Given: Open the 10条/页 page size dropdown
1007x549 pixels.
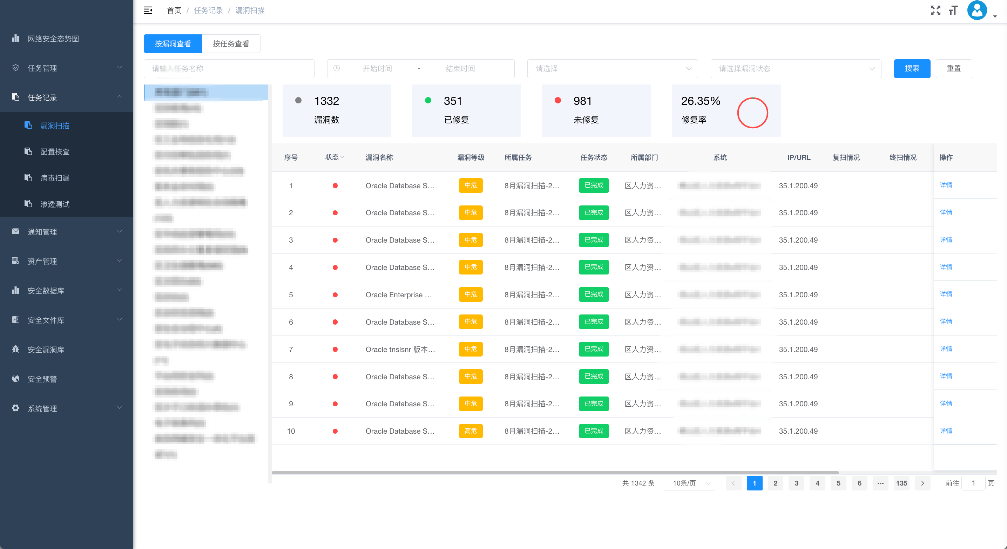Looking at the screenshot, I should [x=689, y=483].
